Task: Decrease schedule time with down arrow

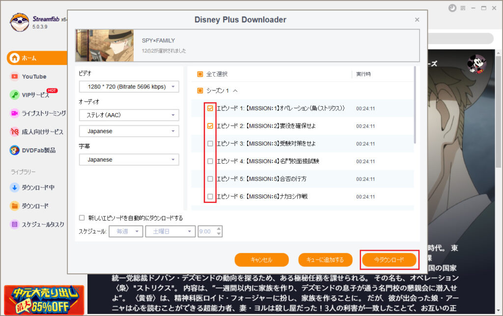Action: tap(219, 234)
